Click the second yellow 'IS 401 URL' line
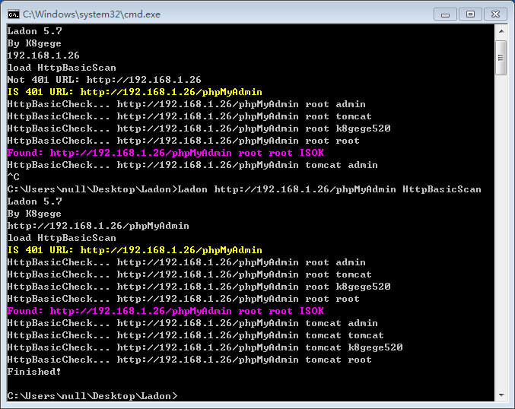The width and height of the screenshot is (515, 409). [135, 250]
